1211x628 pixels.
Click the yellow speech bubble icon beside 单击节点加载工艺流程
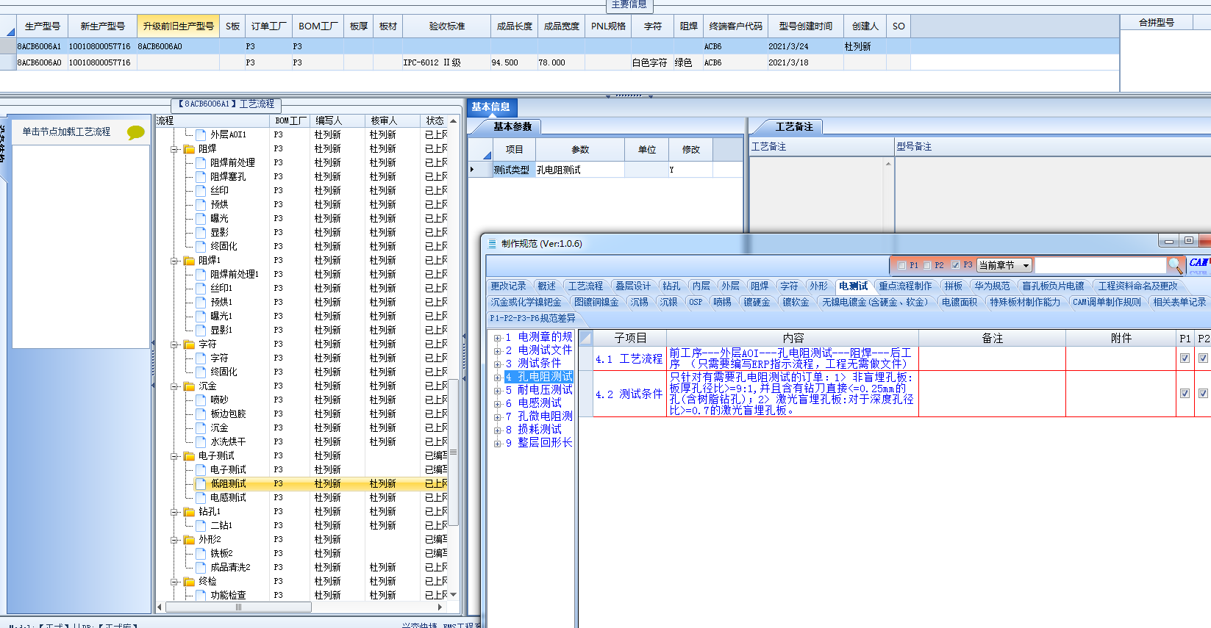point(136,132)
